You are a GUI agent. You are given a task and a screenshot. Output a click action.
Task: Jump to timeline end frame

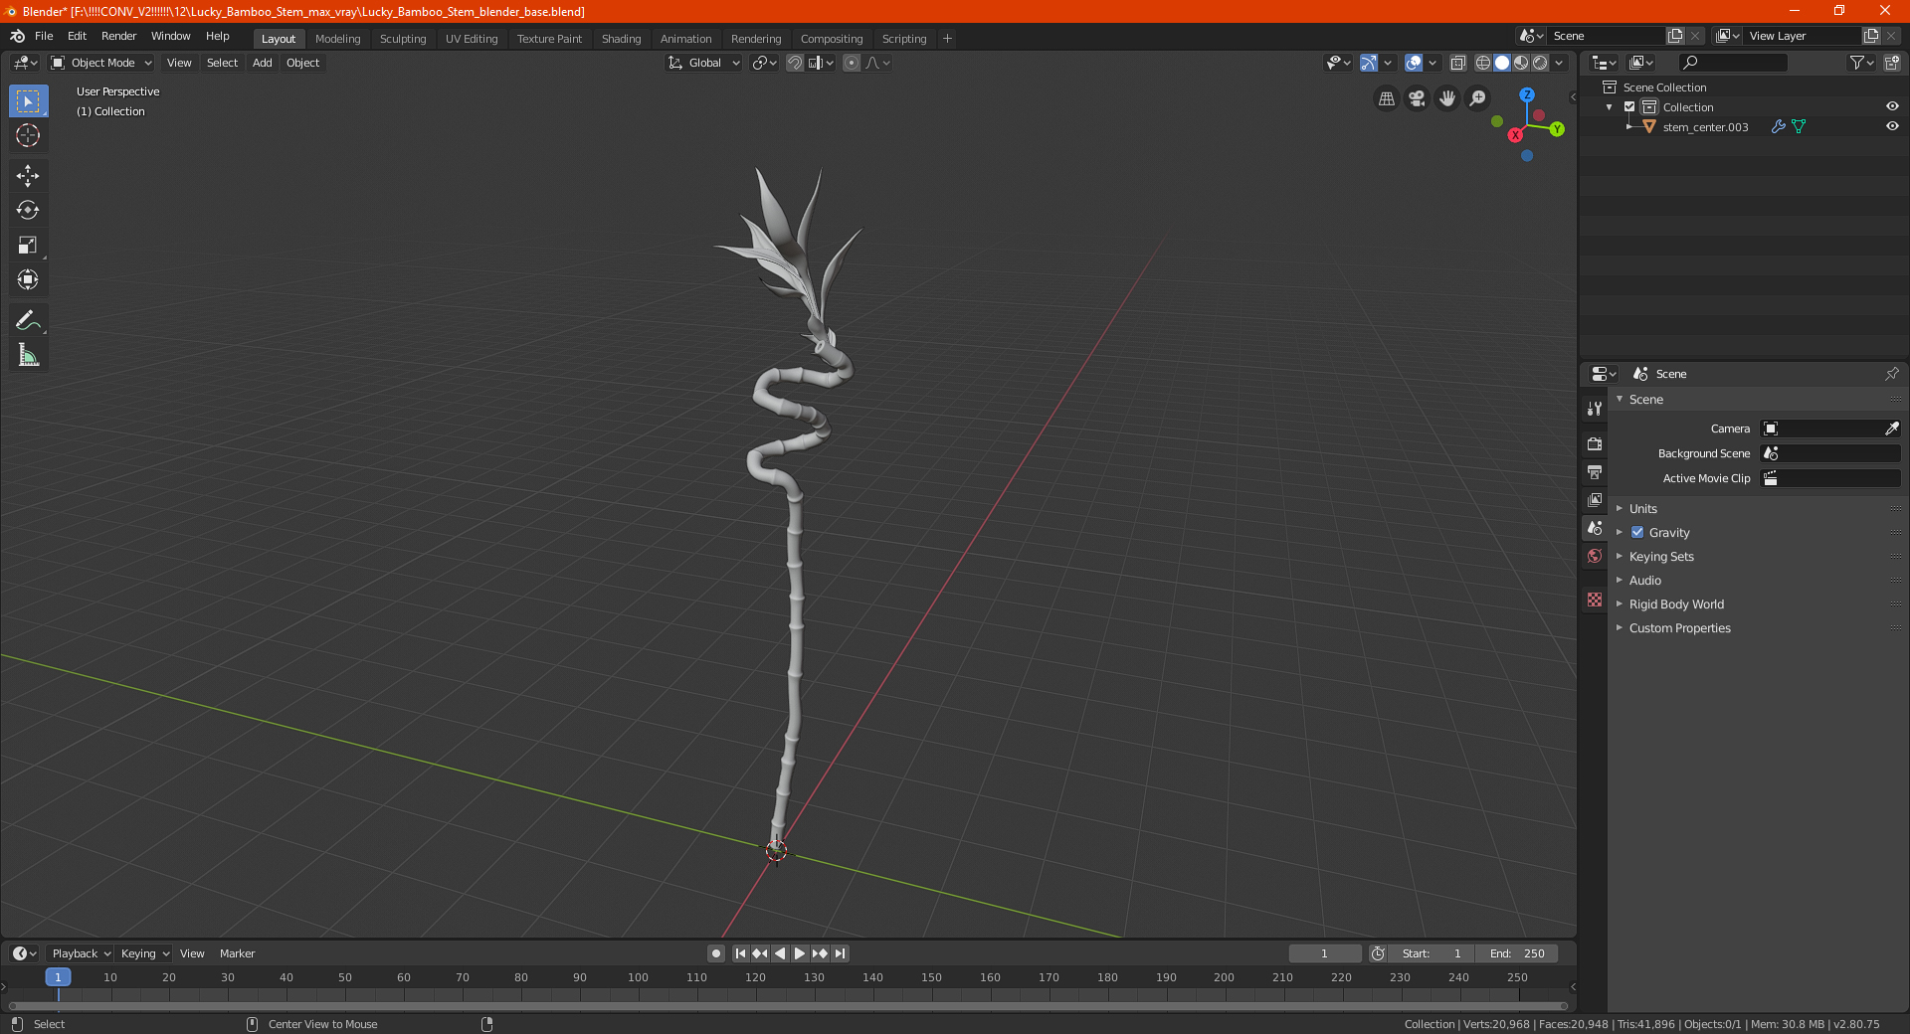coord(841,953)
